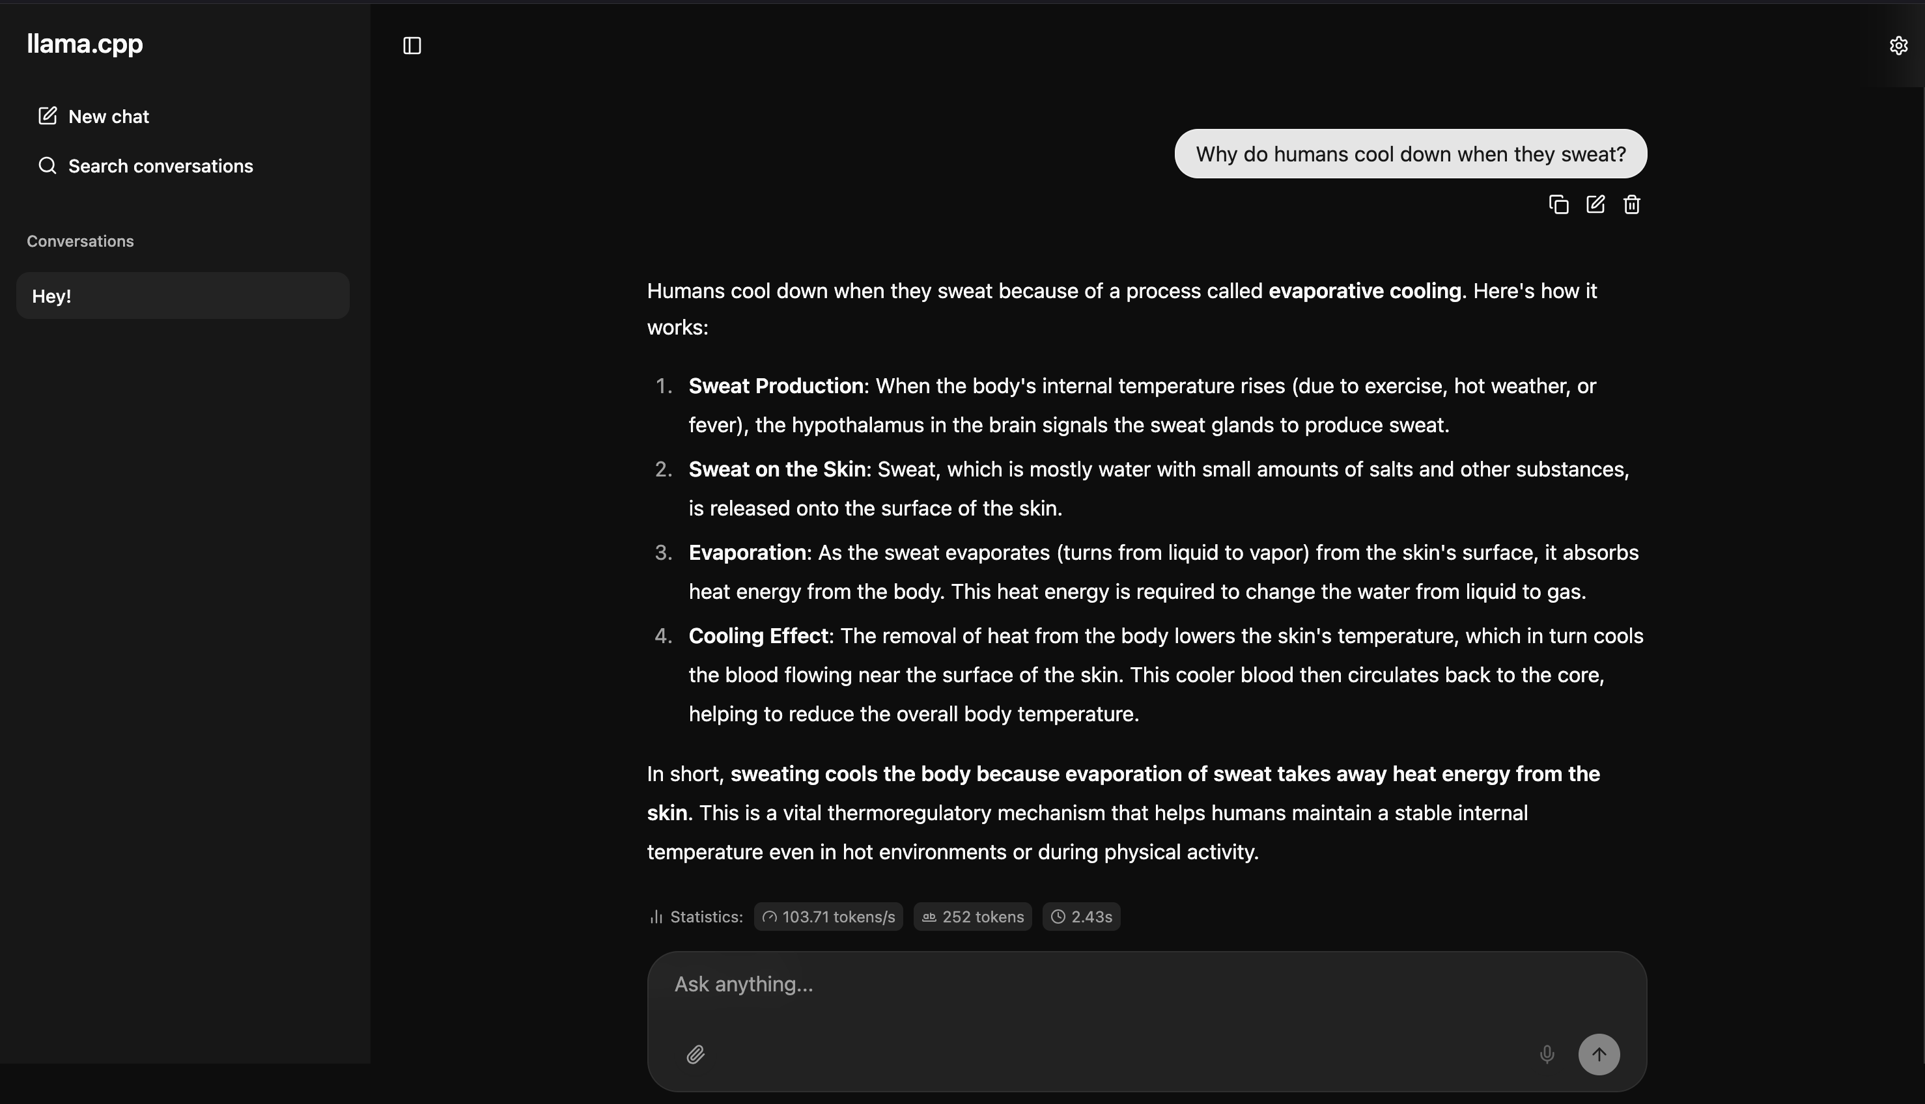Screen dimensions: 1925x1104
Task: Delete the user message with trash icon
Action: tap(1631, 204)
